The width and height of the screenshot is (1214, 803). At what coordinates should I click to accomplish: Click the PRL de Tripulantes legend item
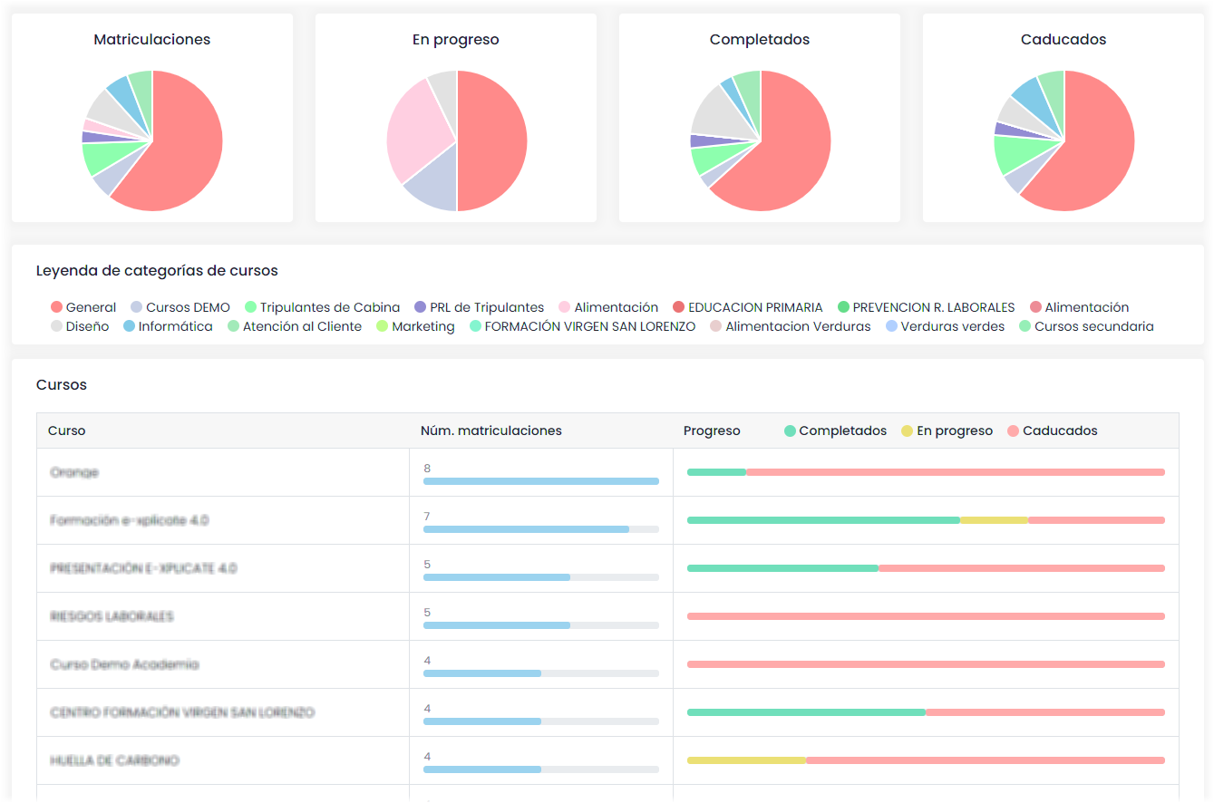[x=479, y=307]
